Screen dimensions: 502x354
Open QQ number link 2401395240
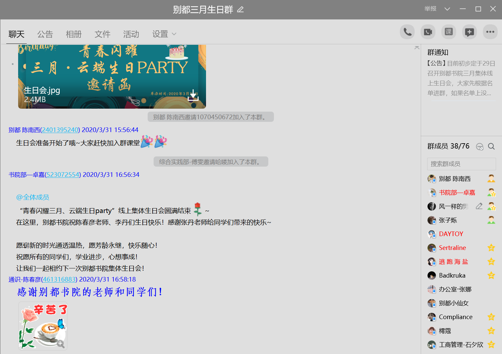tap(60, 130)
